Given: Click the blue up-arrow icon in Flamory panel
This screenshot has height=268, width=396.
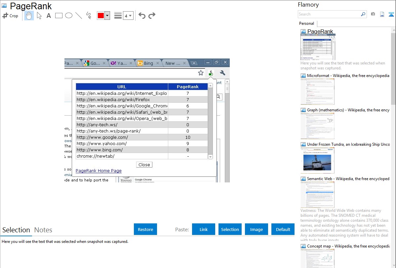Looking at the screenshot, I should (391, 14).
